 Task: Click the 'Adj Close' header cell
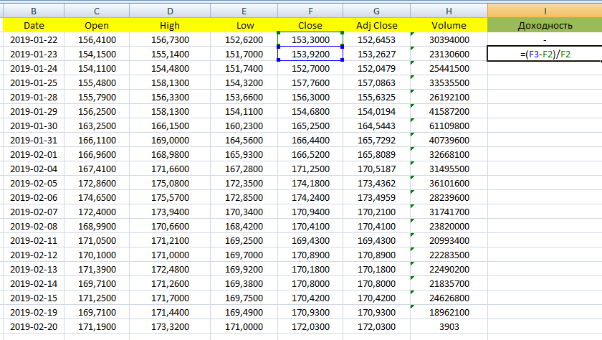pos(377,25)
